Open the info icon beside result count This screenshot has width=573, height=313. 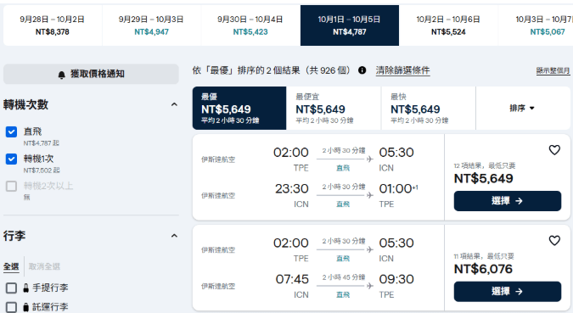pyautogui.click(x=362, y=70)
